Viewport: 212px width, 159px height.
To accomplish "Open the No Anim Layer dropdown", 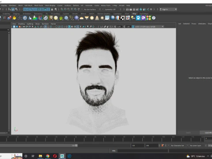I will coord(196,145).
